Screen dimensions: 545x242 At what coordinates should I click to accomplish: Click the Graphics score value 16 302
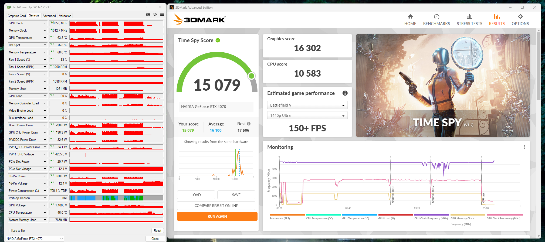click(307, 48)
